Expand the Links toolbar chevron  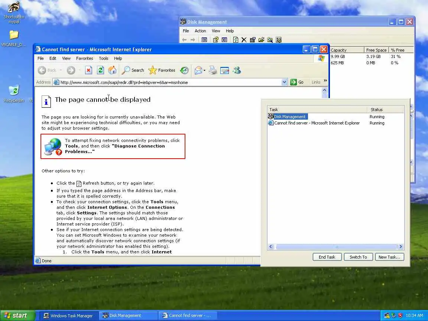click(x=325, y=81)
